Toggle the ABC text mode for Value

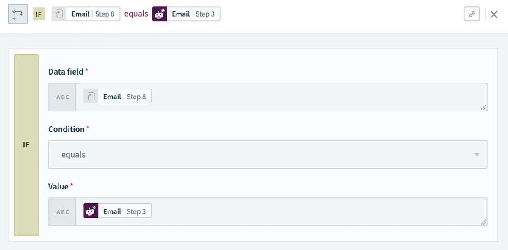(63, 212)
